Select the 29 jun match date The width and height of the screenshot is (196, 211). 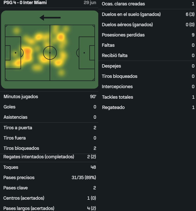(x=90, y=3)
